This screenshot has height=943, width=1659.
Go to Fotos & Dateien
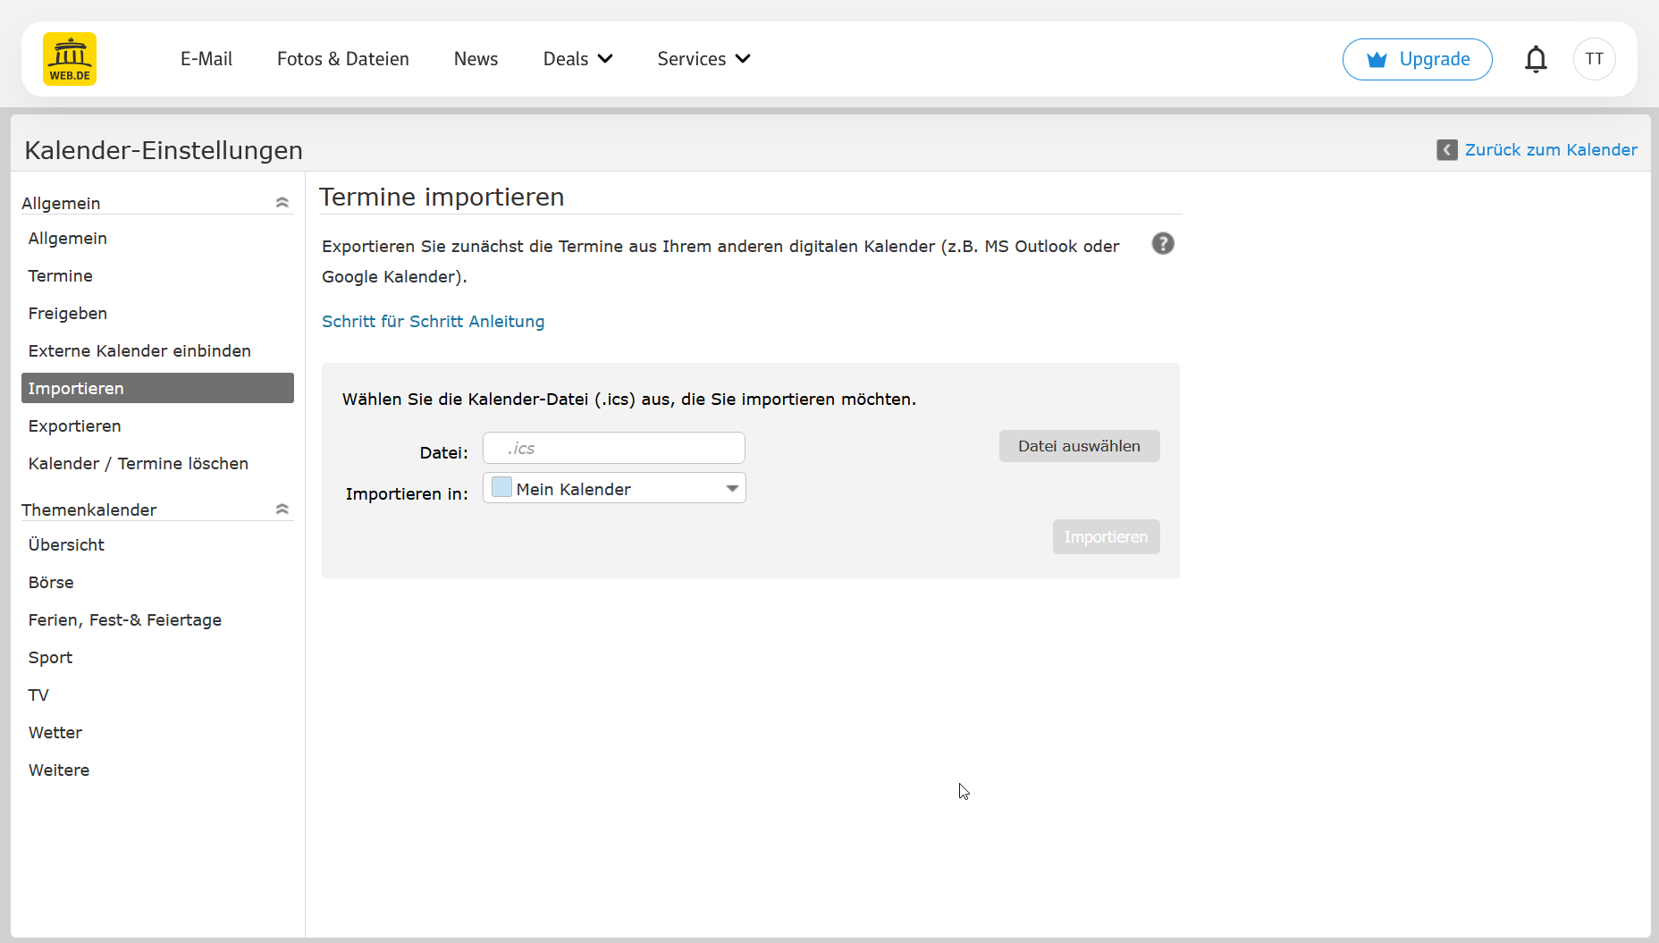click(x=343, y=59)
